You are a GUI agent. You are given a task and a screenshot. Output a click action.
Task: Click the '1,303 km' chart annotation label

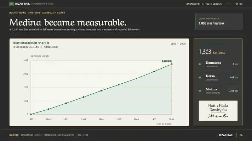167,61
